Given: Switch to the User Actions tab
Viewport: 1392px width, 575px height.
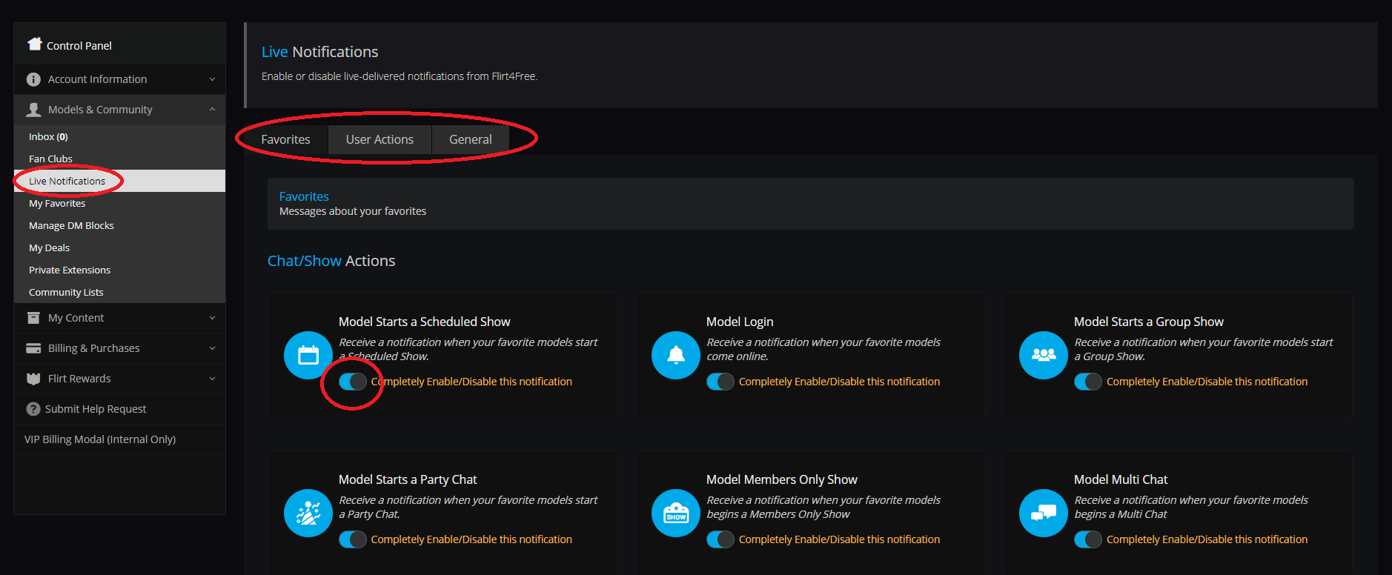Looking at the screenshot, I should [x=380, y=139].
